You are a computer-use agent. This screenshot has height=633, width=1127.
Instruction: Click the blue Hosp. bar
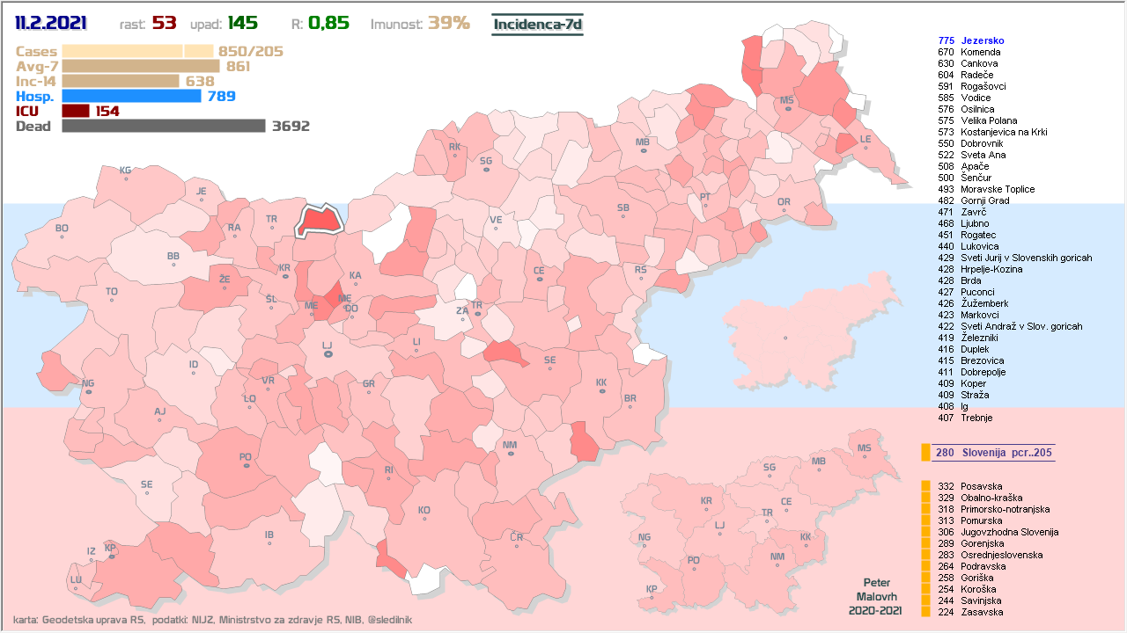[131, 96]
